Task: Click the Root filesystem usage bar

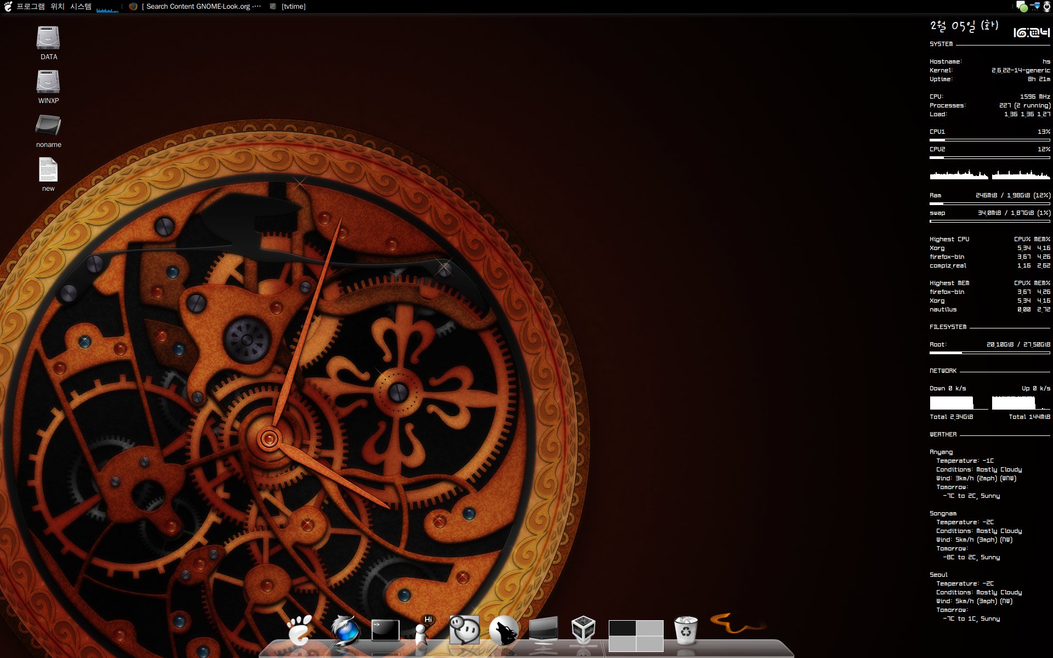Action: (989, 353)
